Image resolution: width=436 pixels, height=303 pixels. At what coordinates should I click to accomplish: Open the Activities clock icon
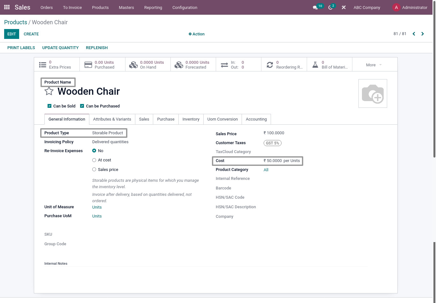tap(329, 7)
